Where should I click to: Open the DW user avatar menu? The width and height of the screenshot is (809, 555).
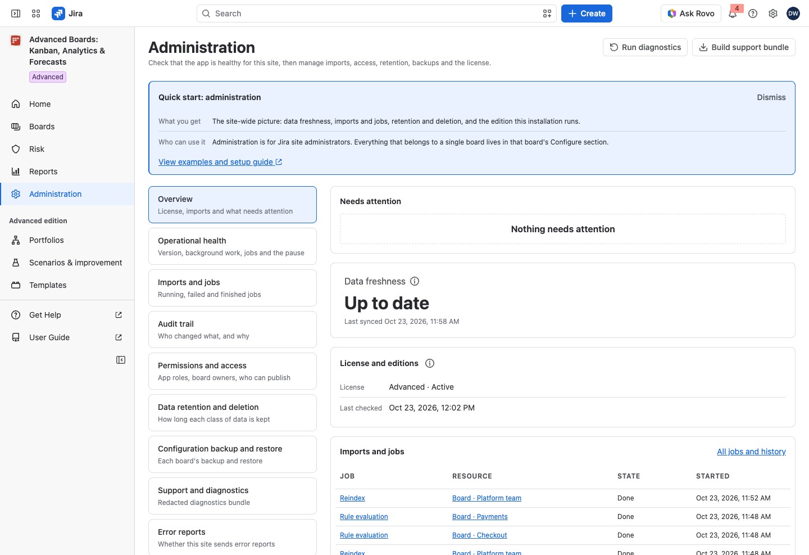793,13
